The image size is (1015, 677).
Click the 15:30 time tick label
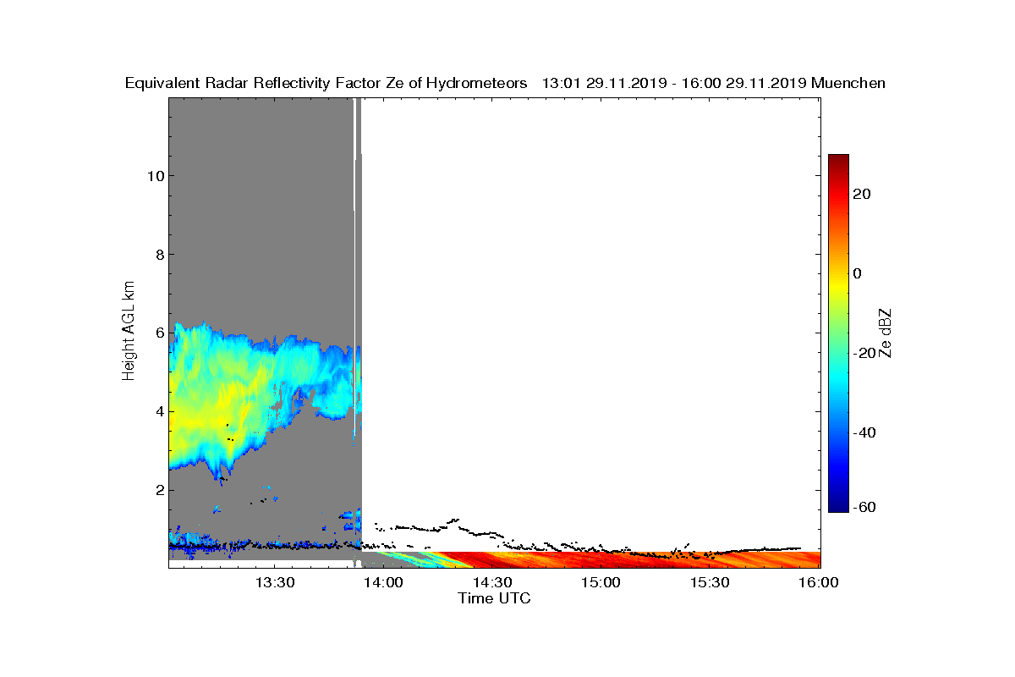(x=710, y=582)
